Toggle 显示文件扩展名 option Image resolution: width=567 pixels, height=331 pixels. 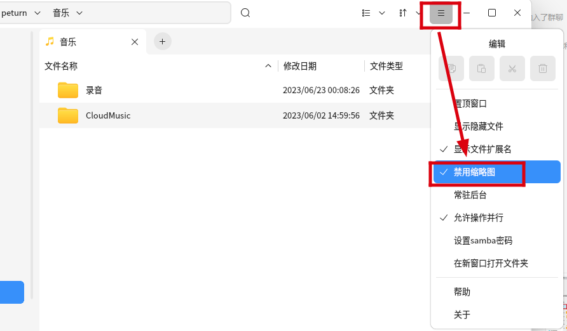pyautogui.click(x=482, y=149)
